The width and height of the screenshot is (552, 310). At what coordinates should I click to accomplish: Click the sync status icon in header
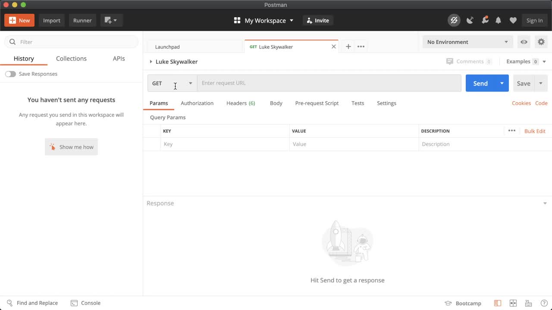[x=454, y=20]
